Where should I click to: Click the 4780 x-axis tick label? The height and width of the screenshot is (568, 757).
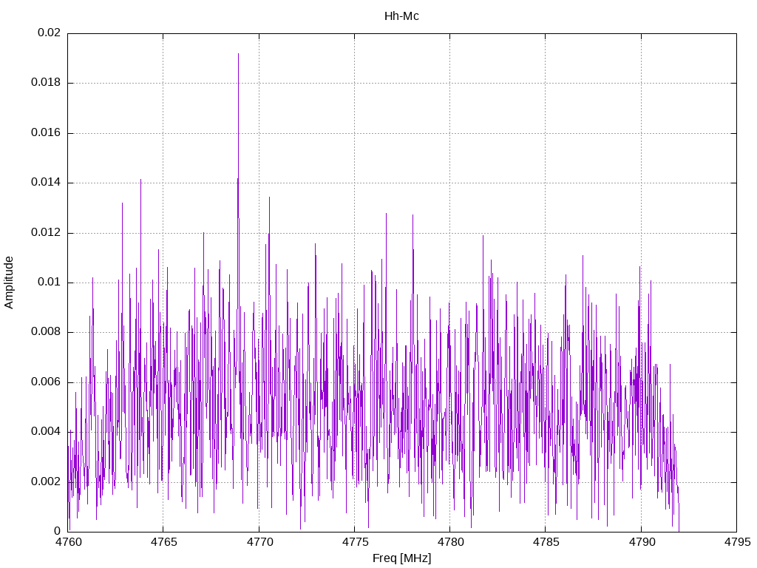tap(450, 542)
